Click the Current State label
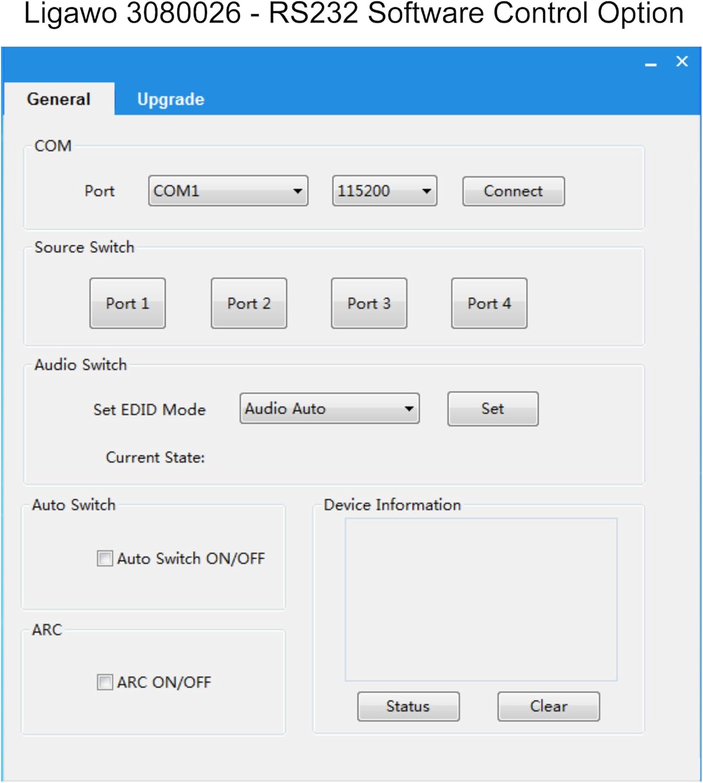The width and height of the screenshot is (703, 783). [155, 458]
